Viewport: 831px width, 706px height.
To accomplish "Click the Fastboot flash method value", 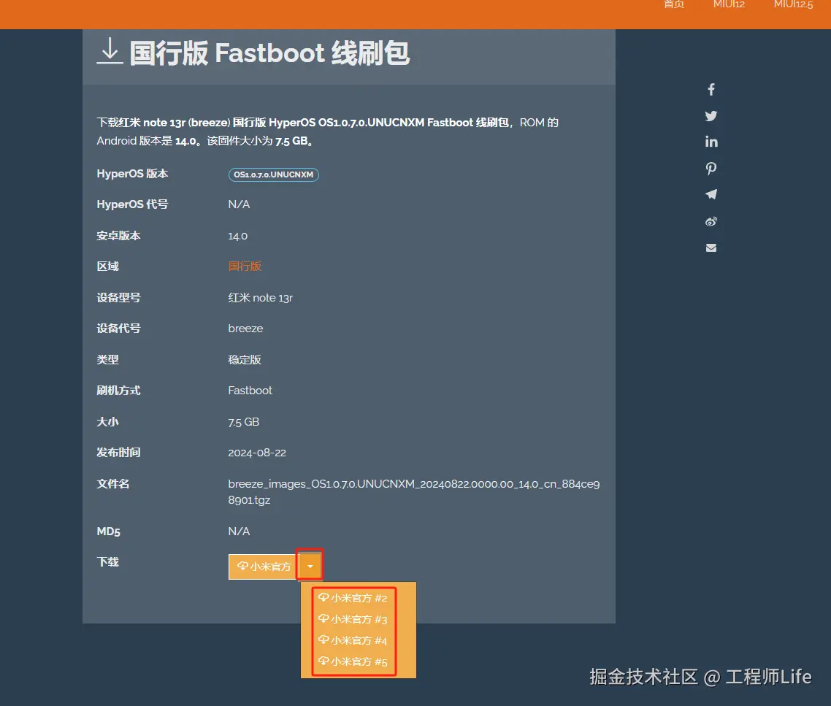I will click(250, 391).
